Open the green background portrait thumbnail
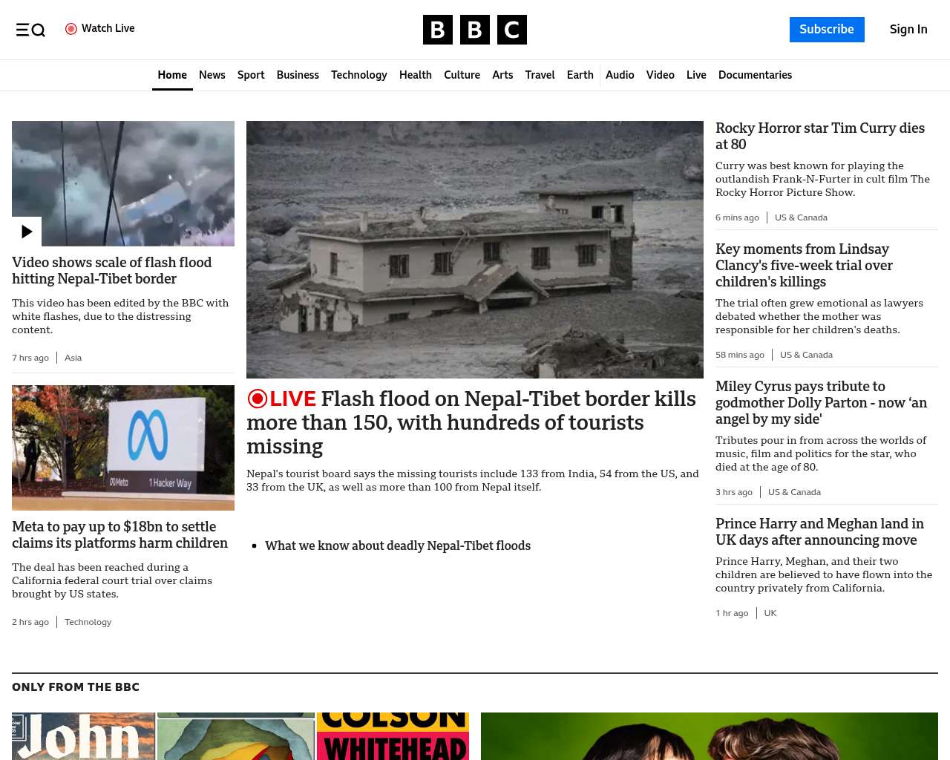Screen dimensions: 950x760 coord(710,736)
